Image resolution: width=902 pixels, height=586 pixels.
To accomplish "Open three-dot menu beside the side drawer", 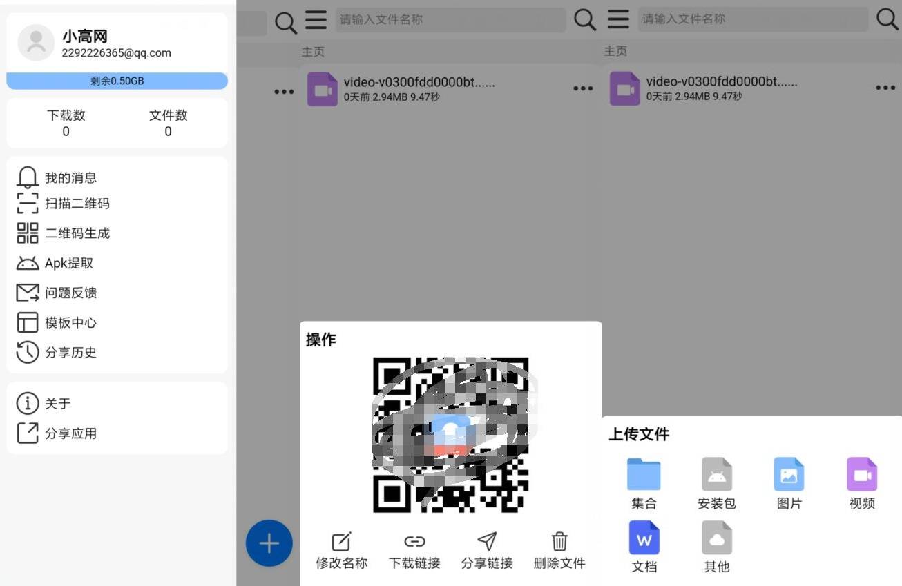I will pos(284,92).
